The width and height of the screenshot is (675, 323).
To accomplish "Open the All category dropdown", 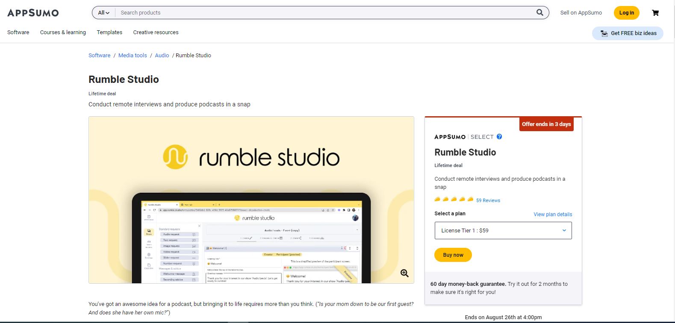I will pos(103,13).
